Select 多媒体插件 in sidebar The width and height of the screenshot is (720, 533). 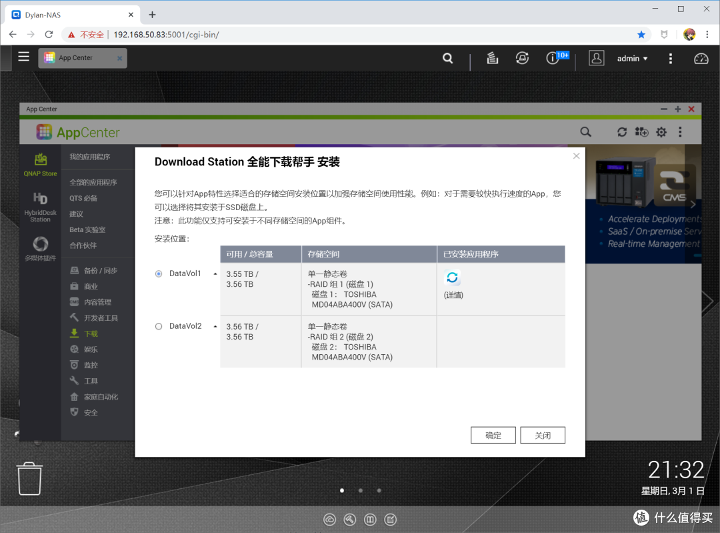(x=41, y=249)
